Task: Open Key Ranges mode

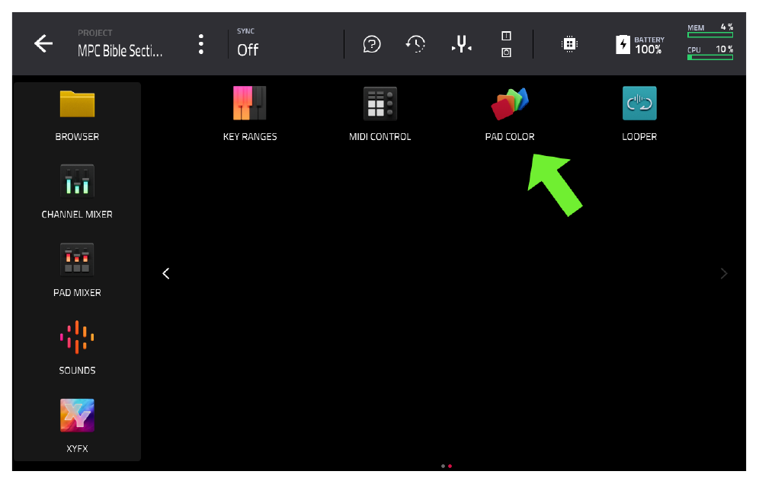Action: tap(250, 114)
